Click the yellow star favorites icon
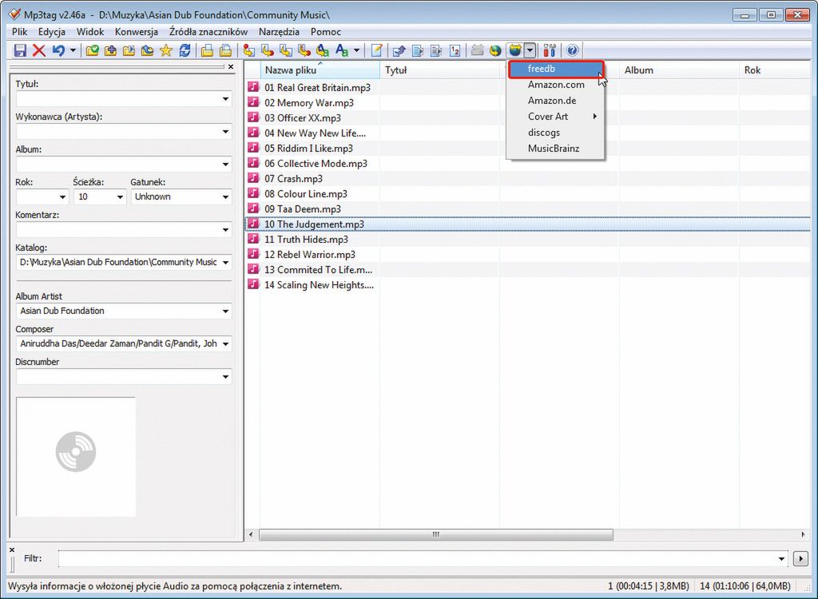 pos(165,50)
